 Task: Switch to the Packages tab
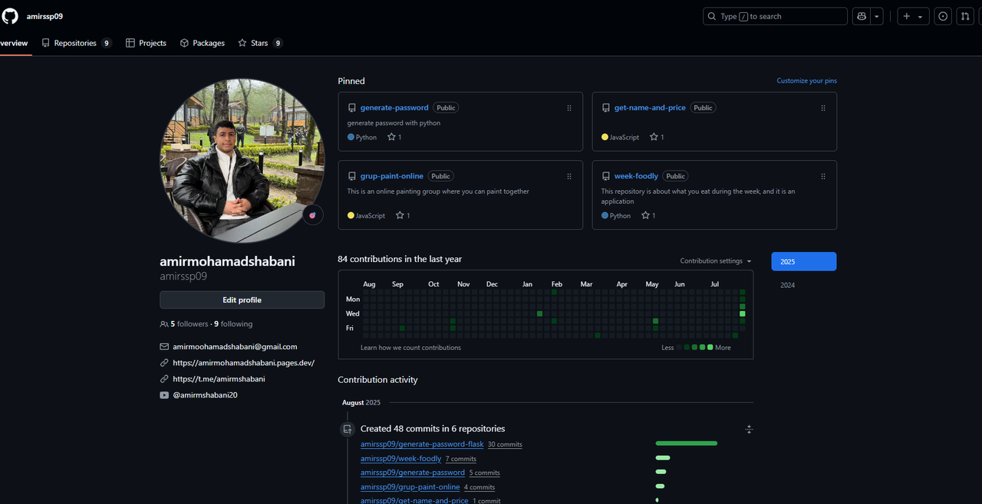[202, 43]
